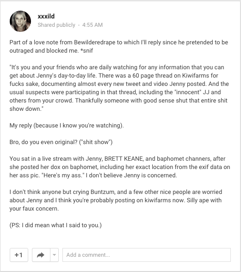Click the +1 button on the post
Viewport: 241px width, 272px height.
pos(19,255)
